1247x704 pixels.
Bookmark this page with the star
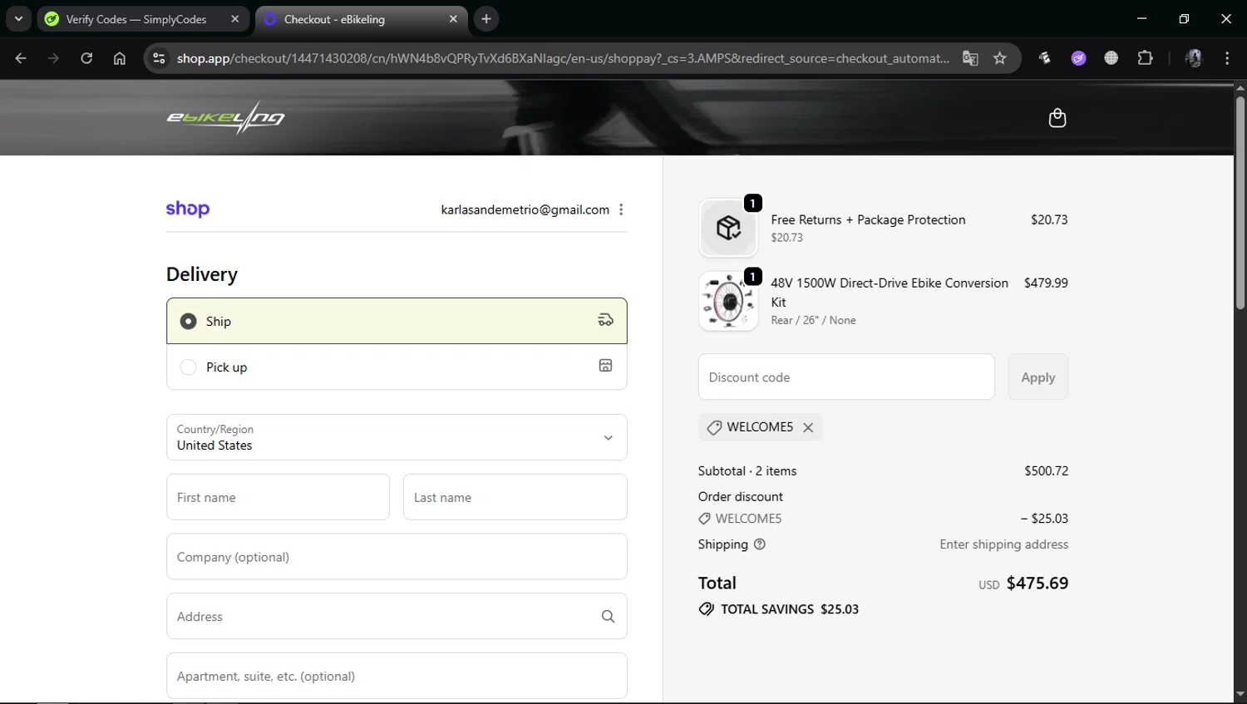(1000, 58)
